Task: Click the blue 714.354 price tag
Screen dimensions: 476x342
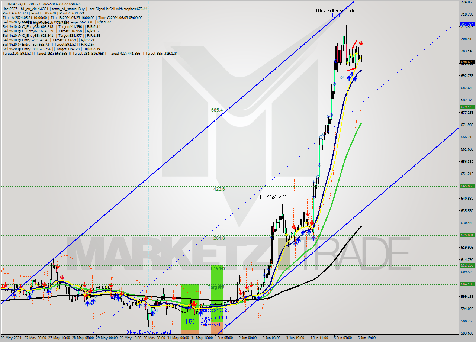Action: pos(467,24)
